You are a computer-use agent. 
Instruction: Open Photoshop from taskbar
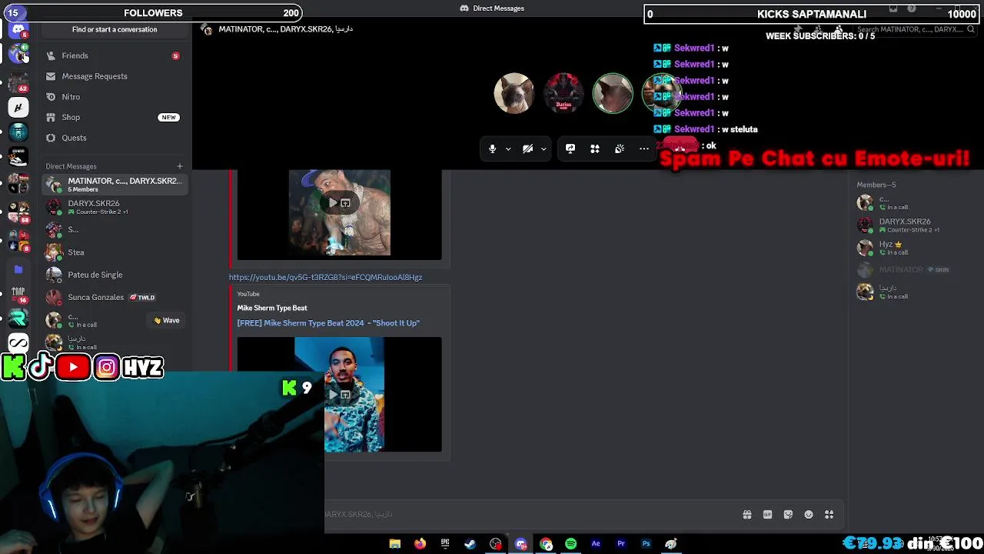pyautogui.click(x=646, y=544)
